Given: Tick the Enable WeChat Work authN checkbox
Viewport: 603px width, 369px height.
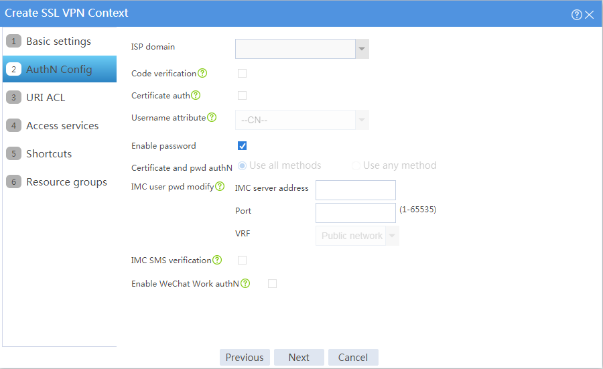Looking at the screenshot, I should point(272,284).
